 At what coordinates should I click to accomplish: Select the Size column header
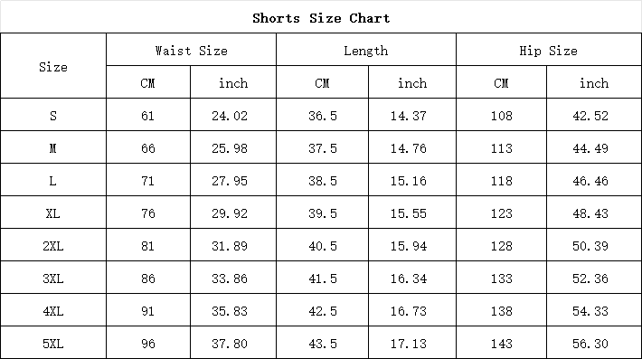coord(53,65)
